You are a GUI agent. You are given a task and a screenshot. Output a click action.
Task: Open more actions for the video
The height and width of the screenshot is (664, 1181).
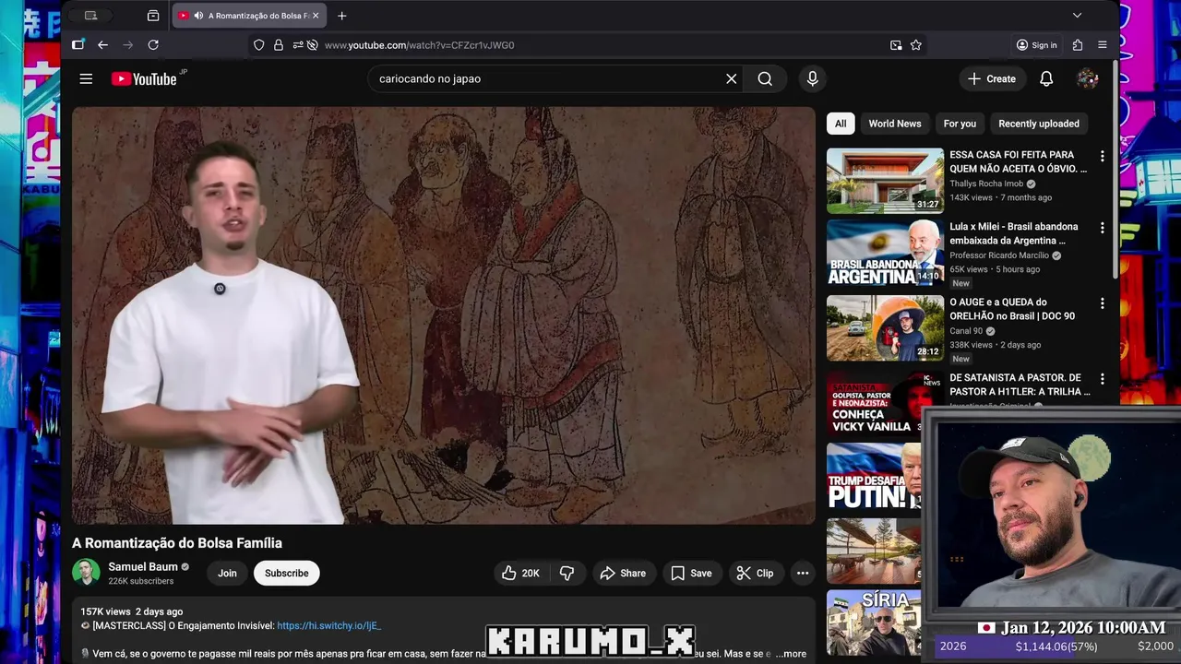click(x=803, y=574)
